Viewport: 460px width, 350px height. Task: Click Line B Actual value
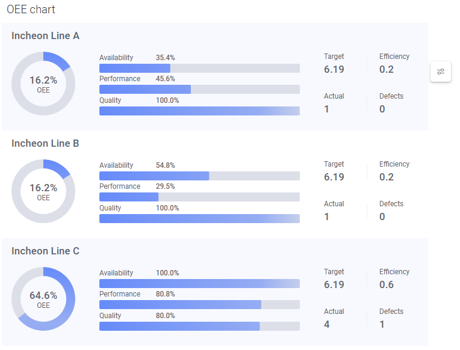click(x=327, y=216)
